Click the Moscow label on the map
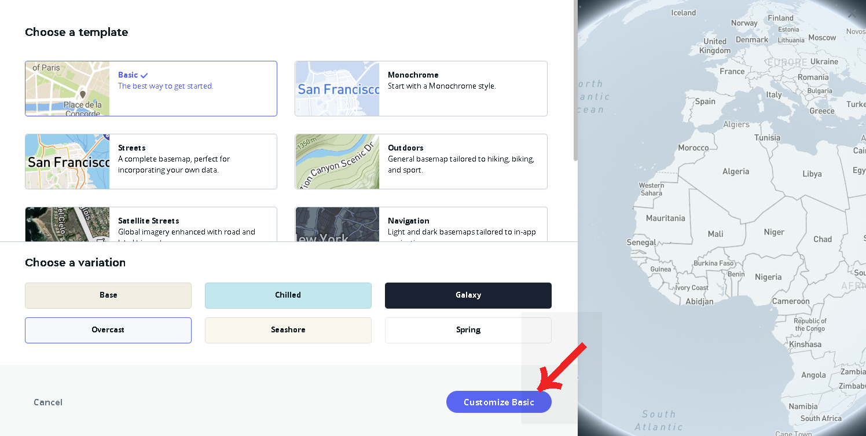 pyautogui.click(x=822, y=38)
